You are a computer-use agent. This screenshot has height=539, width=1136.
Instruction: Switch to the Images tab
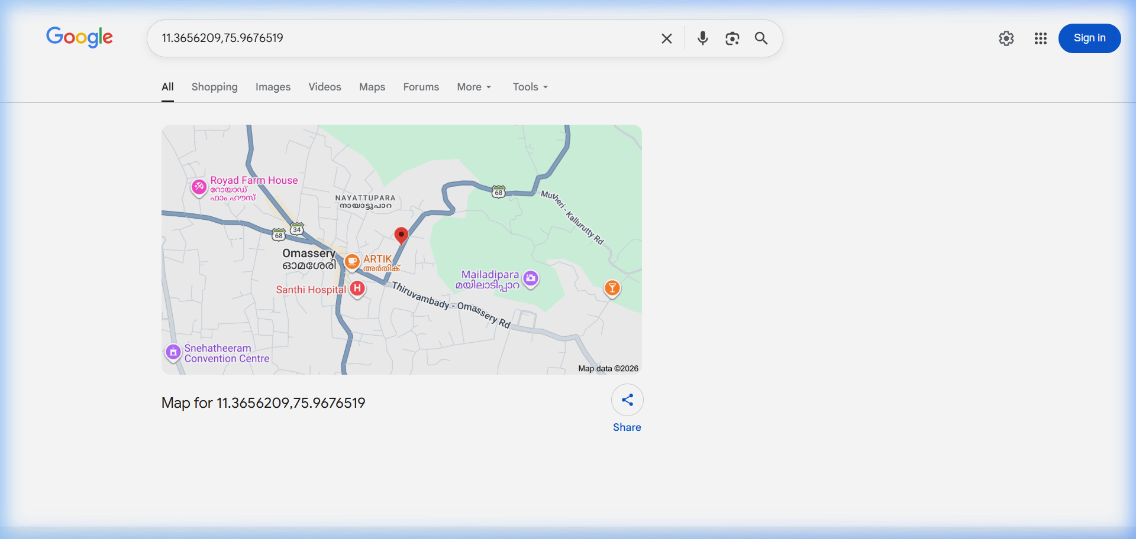[x=273, y=87]
